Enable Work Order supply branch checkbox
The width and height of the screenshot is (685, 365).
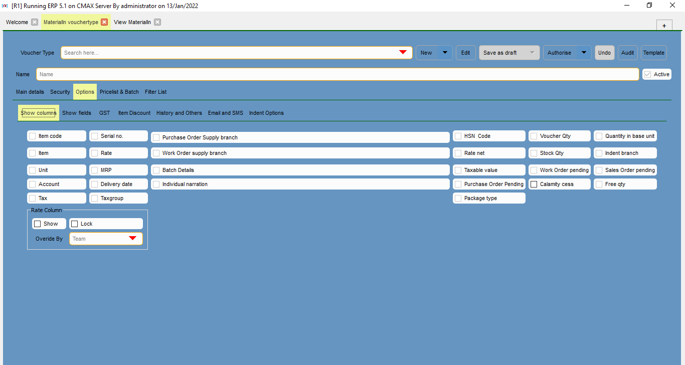[x=156, y=153]
